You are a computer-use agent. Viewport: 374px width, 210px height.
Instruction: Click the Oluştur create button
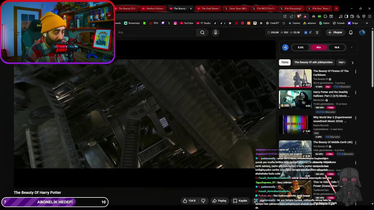(x=335, y=32)
